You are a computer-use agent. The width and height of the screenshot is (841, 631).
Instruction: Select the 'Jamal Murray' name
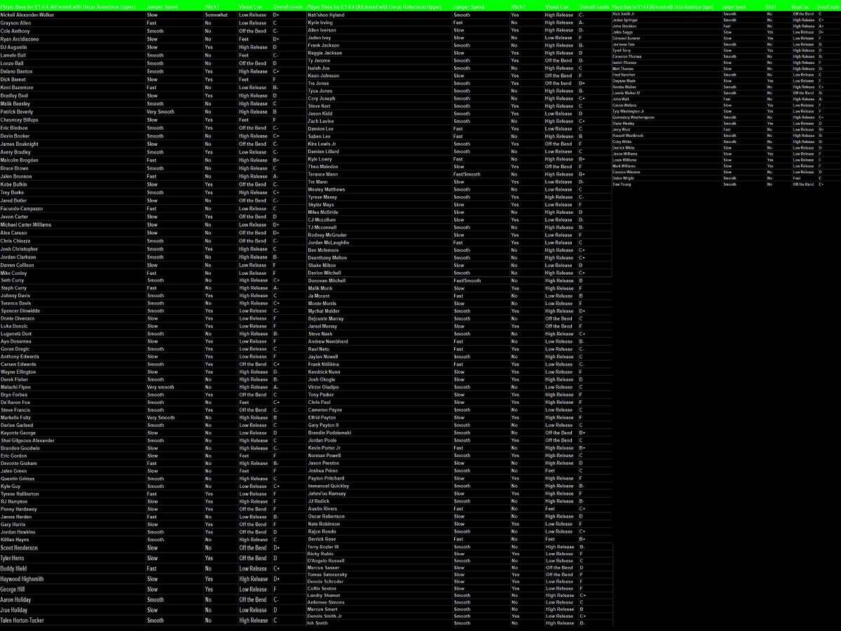click(x=323, y=326)
